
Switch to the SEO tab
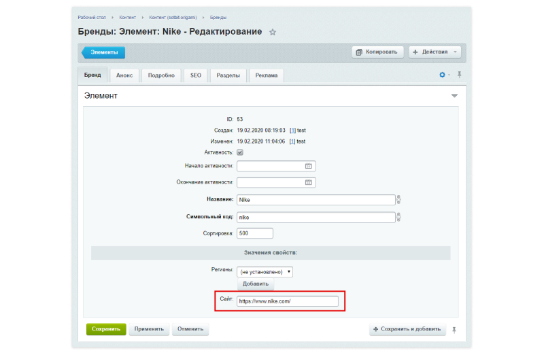(x=196, y=75)
